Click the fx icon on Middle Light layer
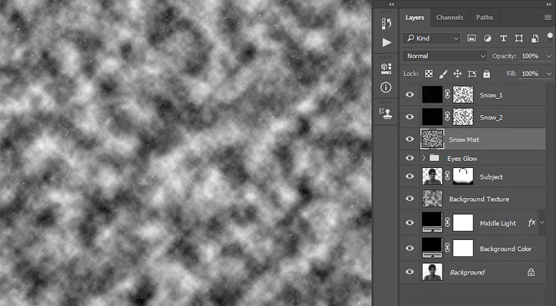Viewport: 556px width, 306px height. pyautogui.click(x=531, y=222)
